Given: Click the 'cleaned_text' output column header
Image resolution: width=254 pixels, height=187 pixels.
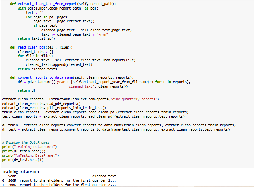Looking at the screenshot, I should pyautogui.click(x=104, y=176).
